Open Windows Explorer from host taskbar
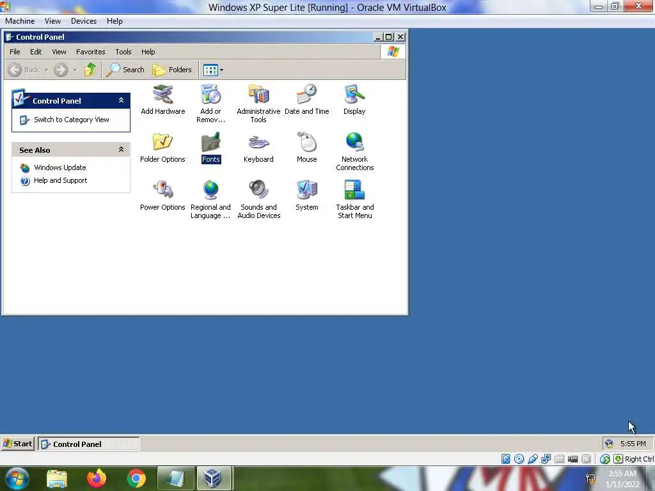This screenshot has height=491, width=655. click(x=57, y=478)
